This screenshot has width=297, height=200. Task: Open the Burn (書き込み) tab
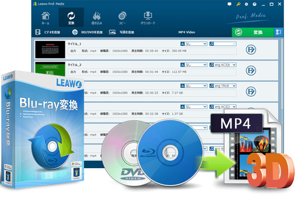point(97,18)
